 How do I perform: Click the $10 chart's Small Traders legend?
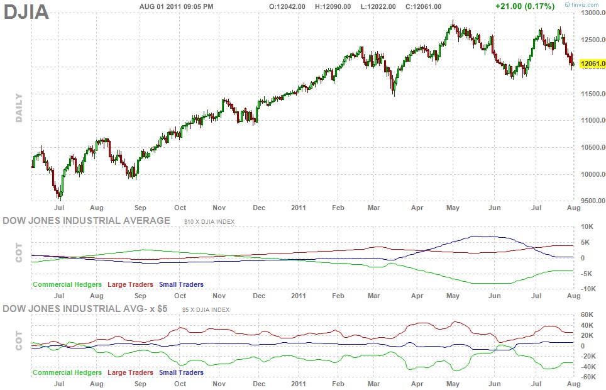tap(181, 284)
